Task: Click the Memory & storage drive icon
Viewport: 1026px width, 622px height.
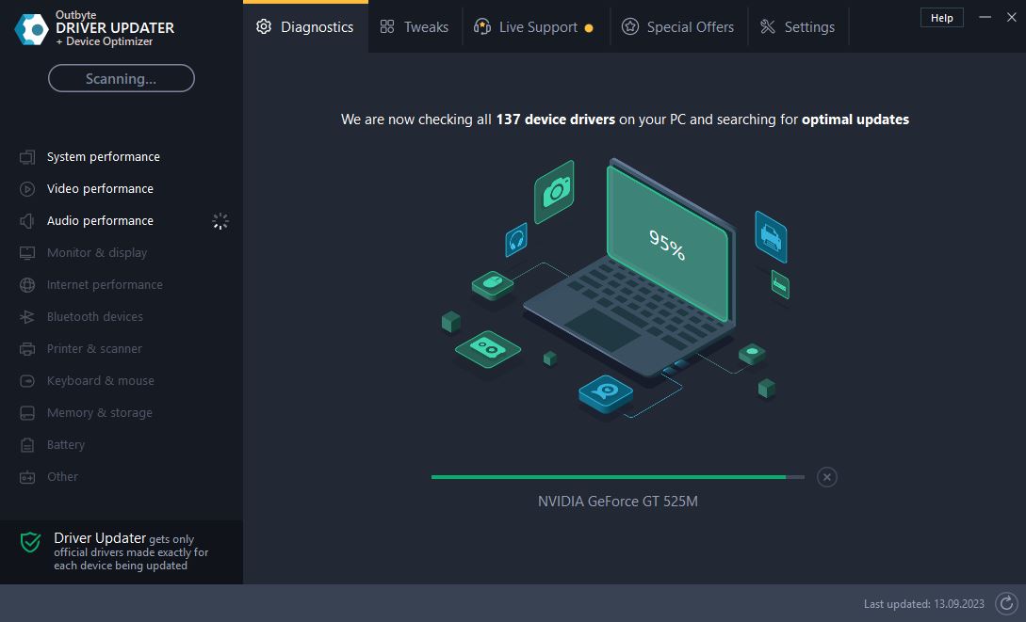Action: coord(26,413)
